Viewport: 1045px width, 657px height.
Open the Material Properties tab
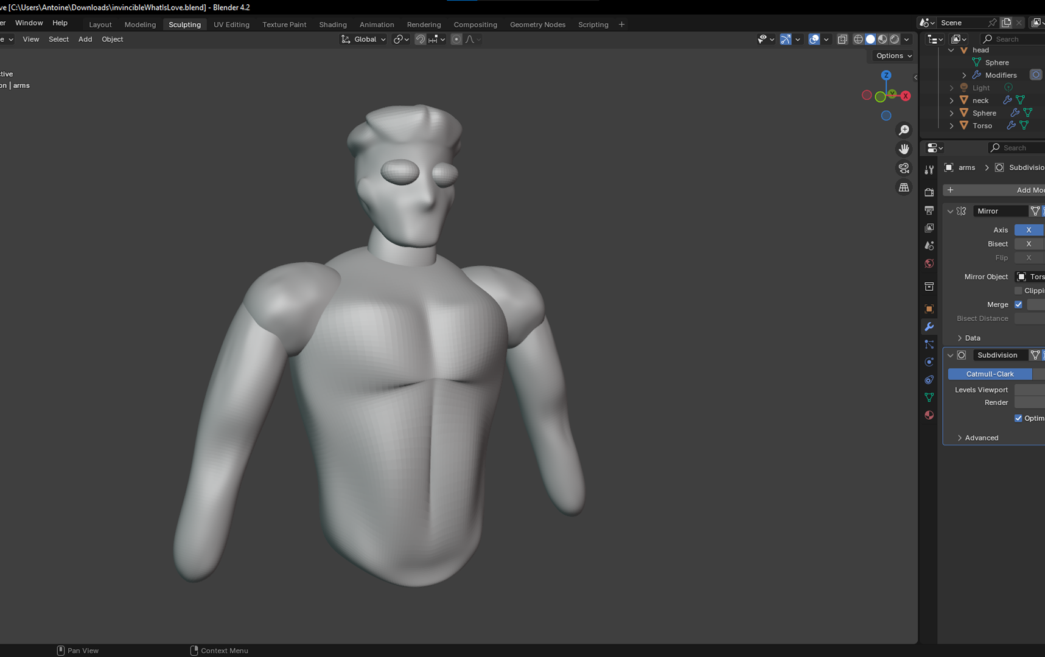pos(929,415)
